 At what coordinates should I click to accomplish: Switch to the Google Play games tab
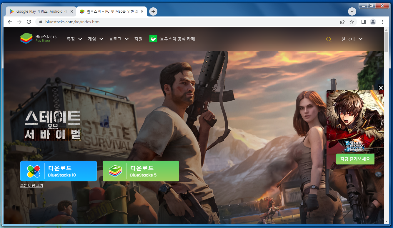(x=41, y=11)
